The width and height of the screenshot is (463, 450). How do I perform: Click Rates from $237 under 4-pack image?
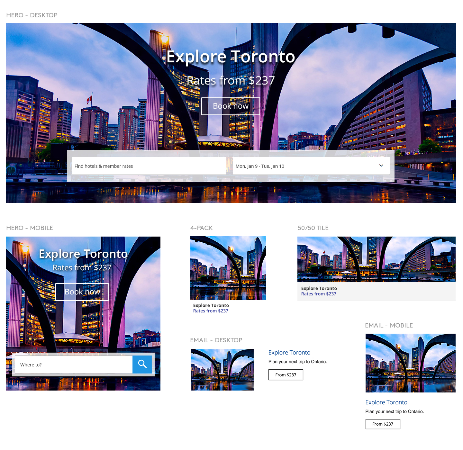tap(211, 311)
